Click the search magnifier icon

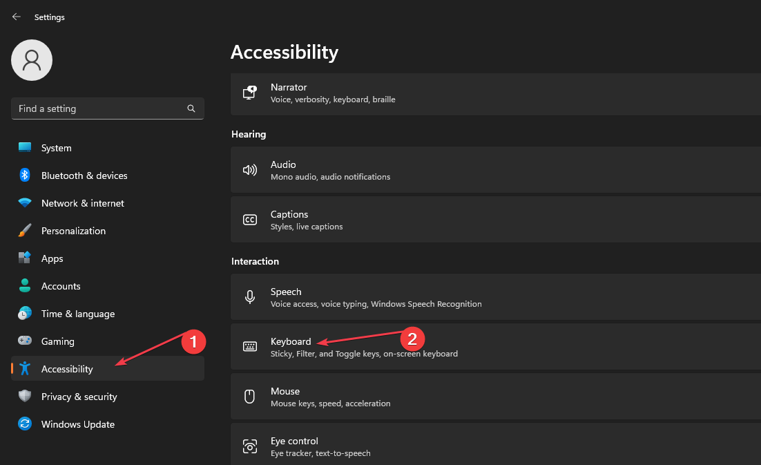[191, 108]
